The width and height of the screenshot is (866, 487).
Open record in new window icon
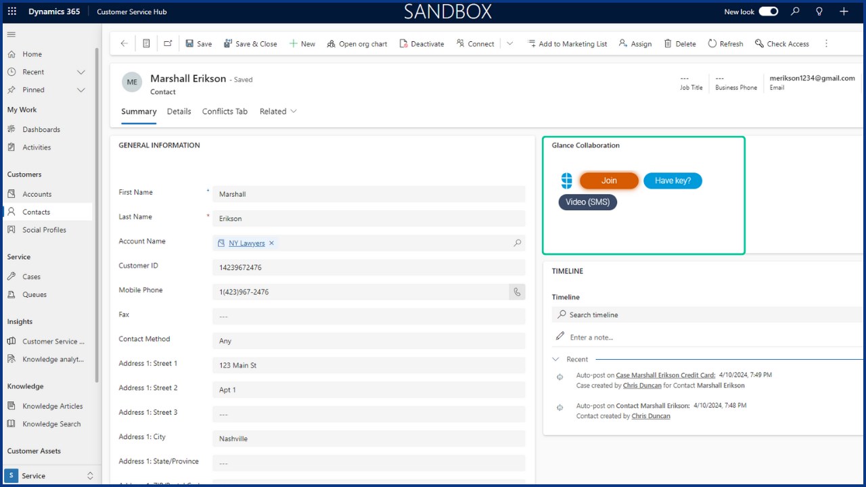pos(168,43)
